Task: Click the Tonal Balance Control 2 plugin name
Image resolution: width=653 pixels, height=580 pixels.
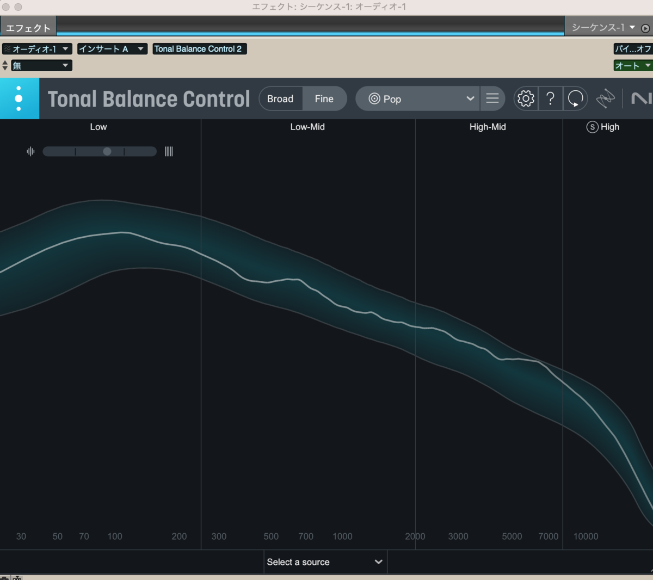Action: (x=199, y=48)
